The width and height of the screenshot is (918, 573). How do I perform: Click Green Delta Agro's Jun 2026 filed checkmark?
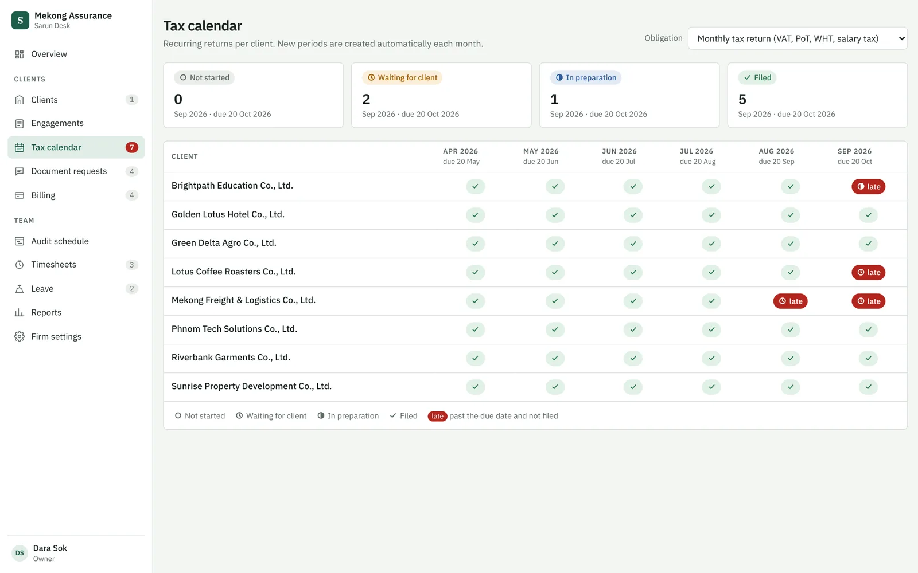(633, 244)
